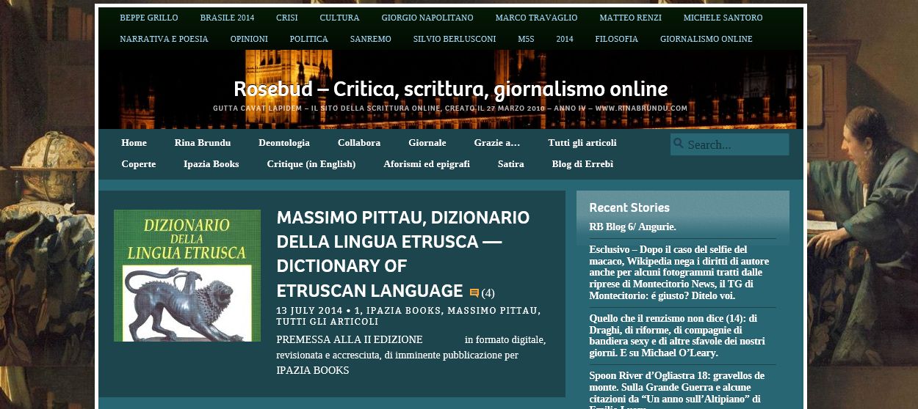Click the search magnifier icon
918x409 pixels.
pyautogui.click(x=679, y=144)
